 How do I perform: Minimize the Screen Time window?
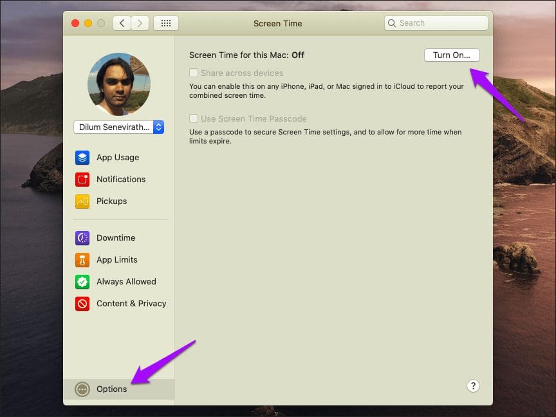click(x=88, y=23)
